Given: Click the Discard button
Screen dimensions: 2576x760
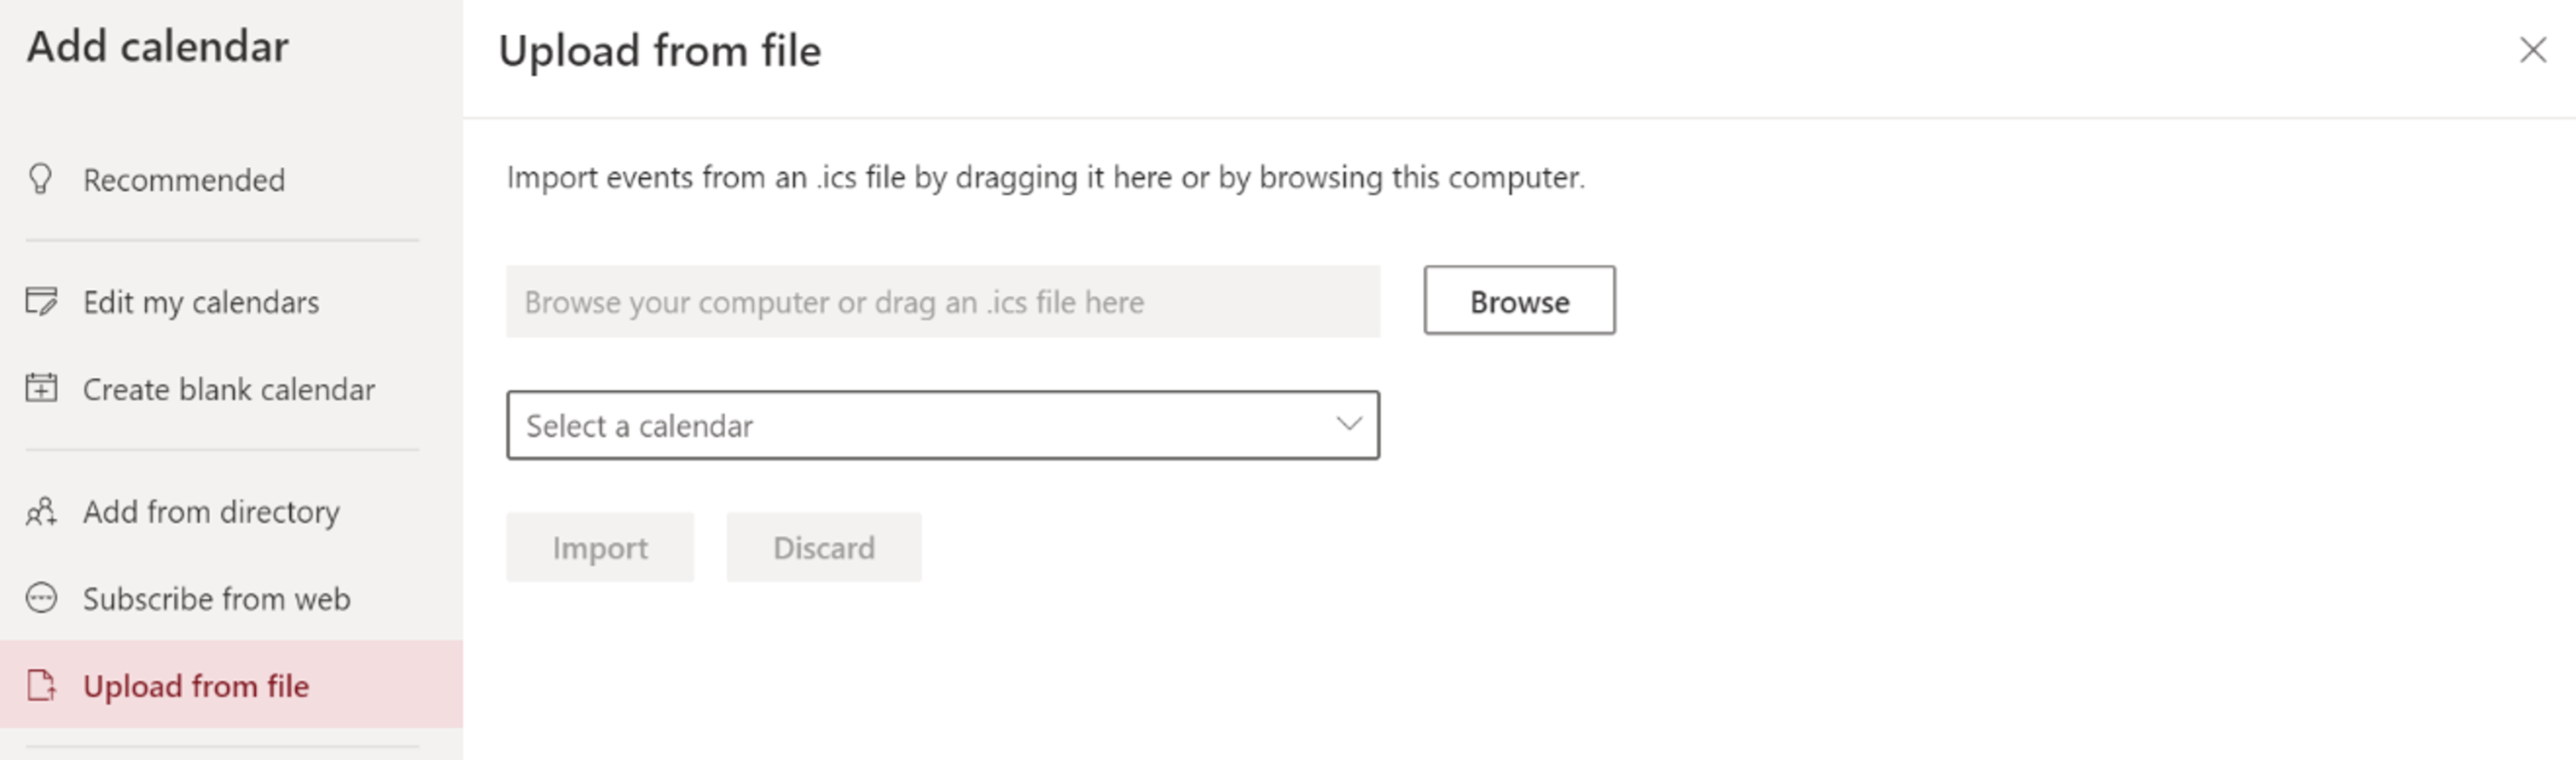Looking at the screenshot, I should (x=824, y=547).
